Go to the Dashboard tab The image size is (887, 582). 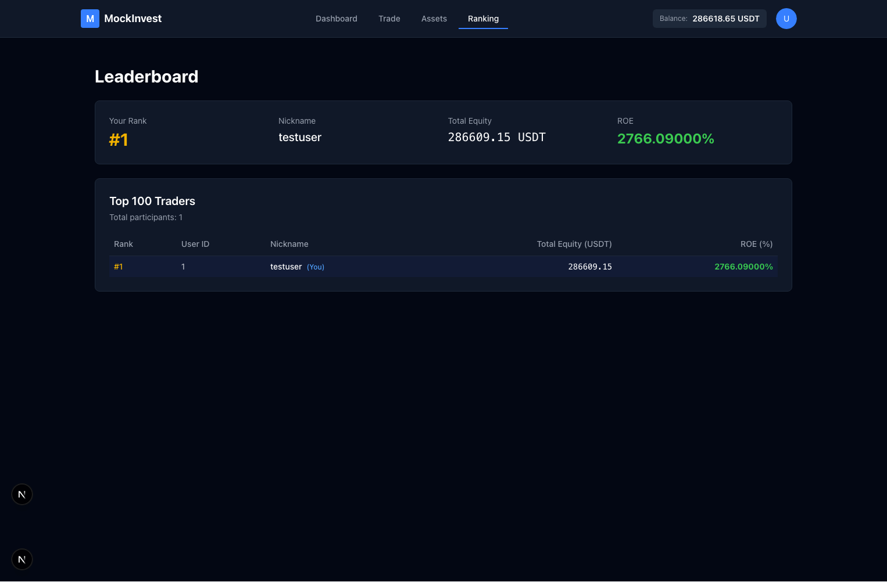coord(336,19)
